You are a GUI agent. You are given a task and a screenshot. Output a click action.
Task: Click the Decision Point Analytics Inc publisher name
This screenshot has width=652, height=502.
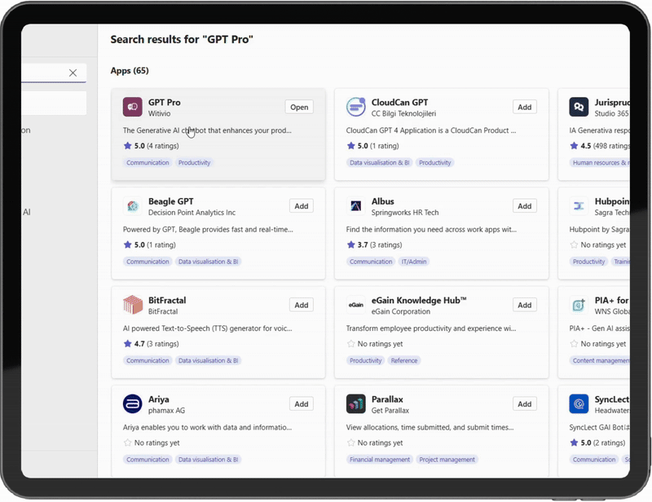[192, 213]
